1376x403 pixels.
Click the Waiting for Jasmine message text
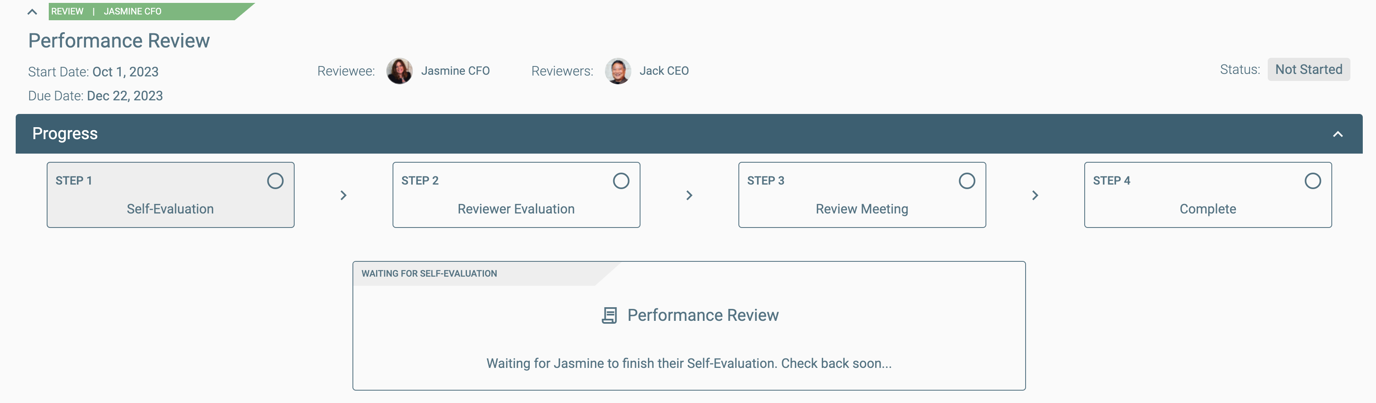688,363
